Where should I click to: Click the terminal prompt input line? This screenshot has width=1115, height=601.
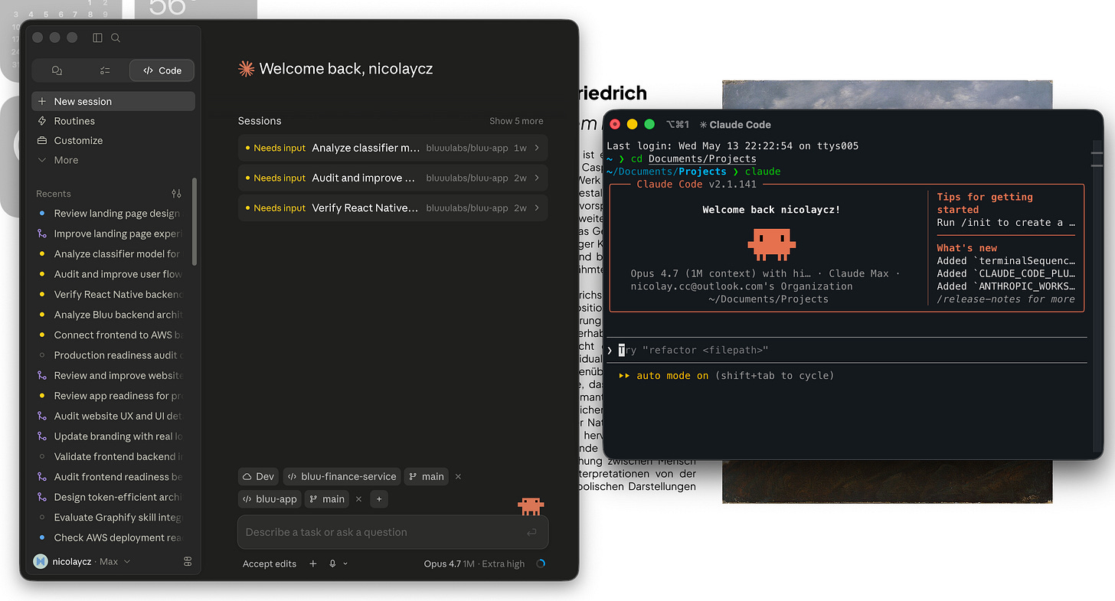(846, 350)
